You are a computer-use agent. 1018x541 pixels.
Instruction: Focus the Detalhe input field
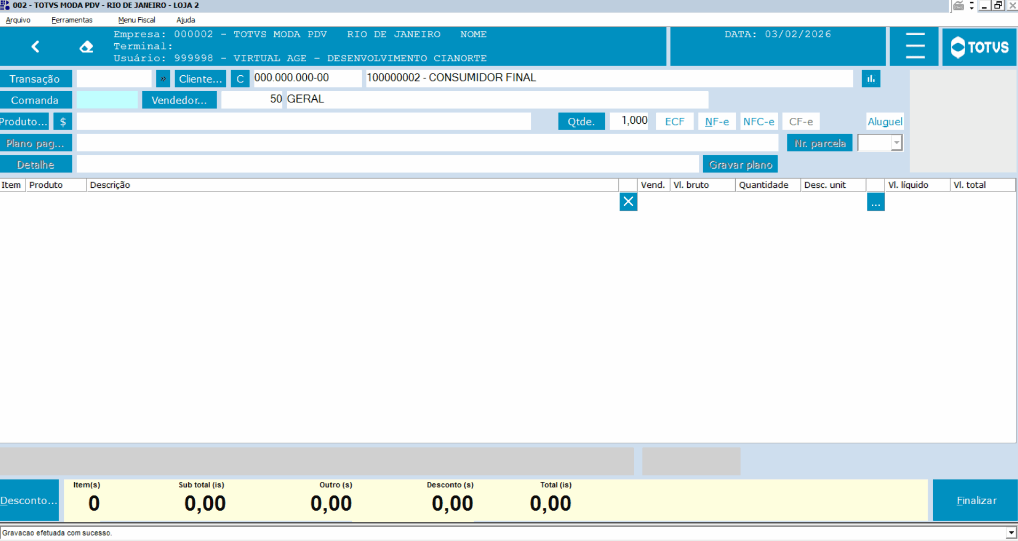[388, 164]
